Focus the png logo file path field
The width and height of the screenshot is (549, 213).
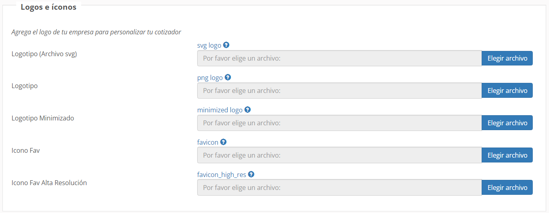pos(339,91)
